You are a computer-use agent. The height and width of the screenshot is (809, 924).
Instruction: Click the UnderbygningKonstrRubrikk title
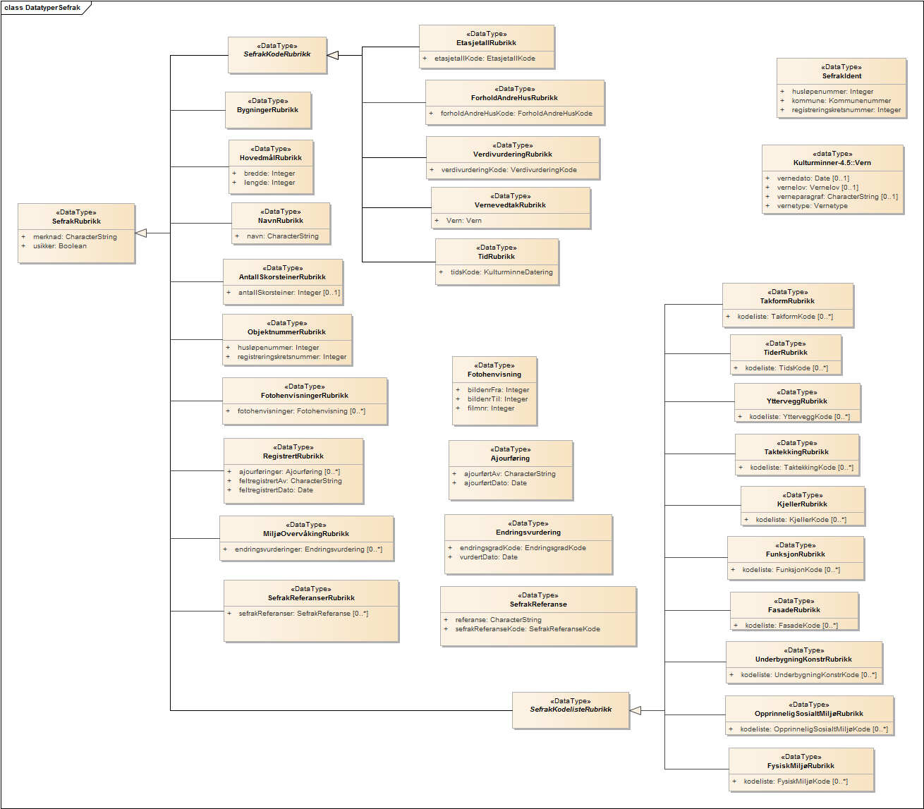pyautogui.click(x=803, y=659)
